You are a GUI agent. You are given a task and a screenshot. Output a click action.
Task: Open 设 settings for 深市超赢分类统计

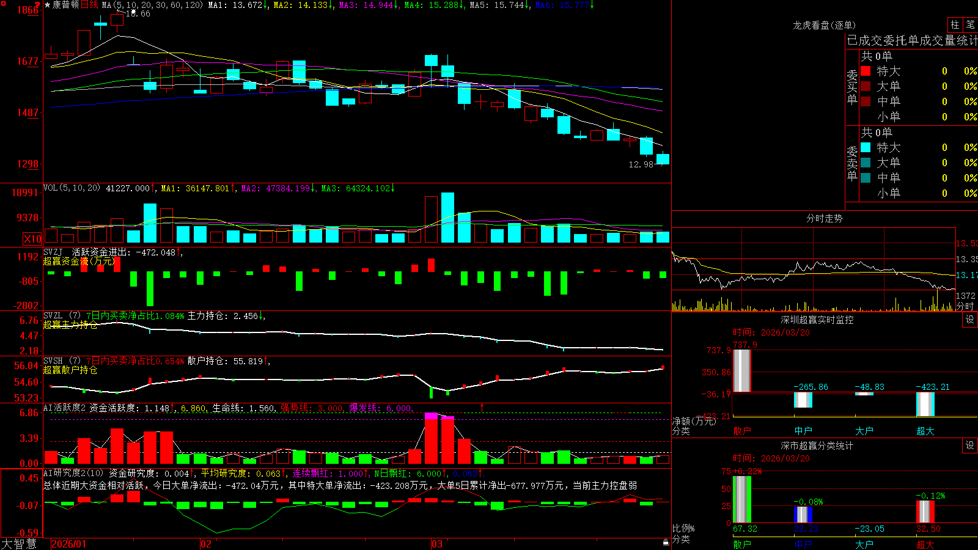(970, 446)
